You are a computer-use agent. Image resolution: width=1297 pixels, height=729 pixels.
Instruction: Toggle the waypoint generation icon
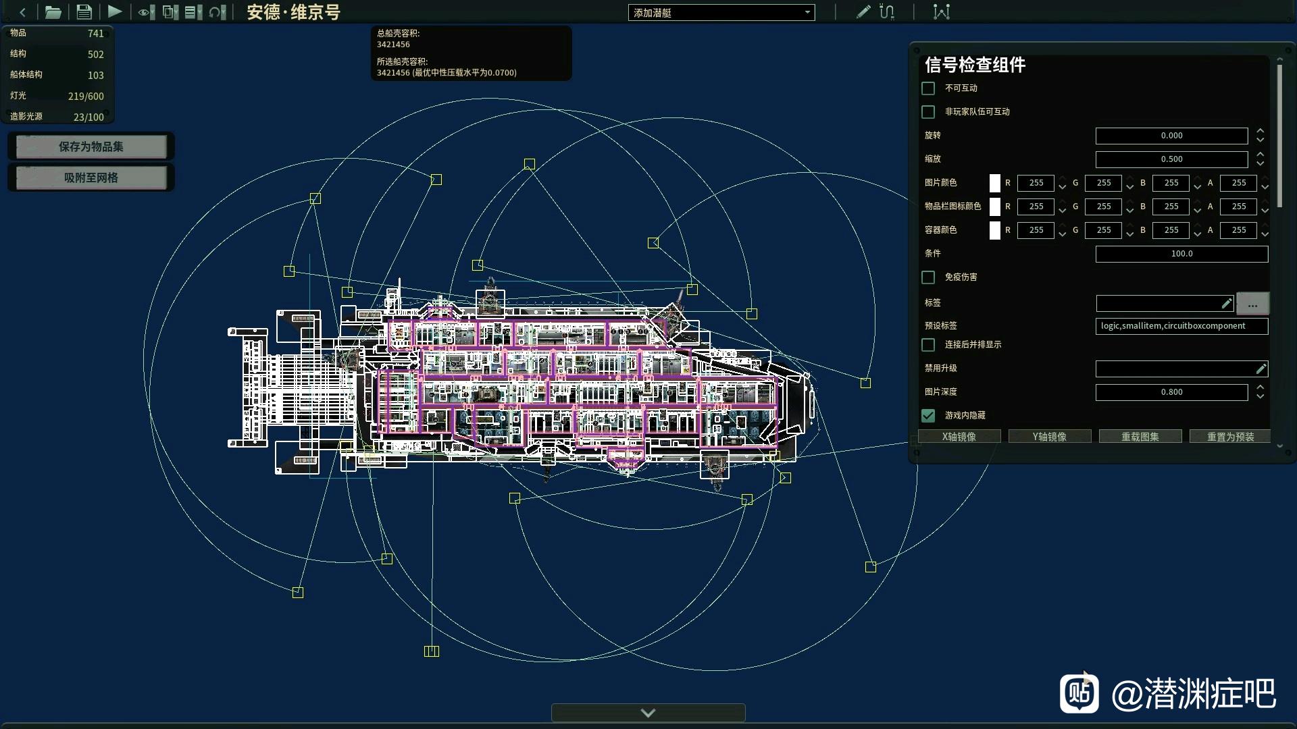pos(941,11)
